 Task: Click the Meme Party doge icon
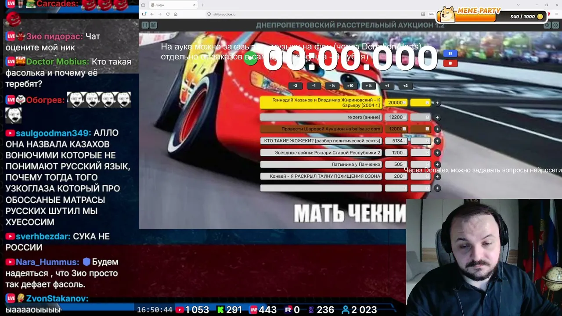447,14
